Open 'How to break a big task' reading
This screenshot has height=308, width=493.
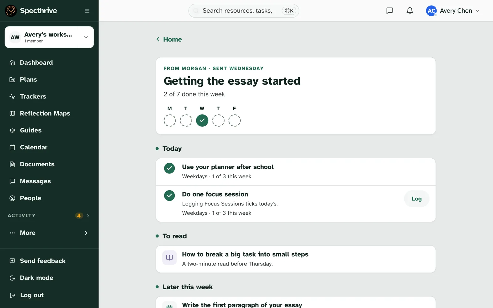296,259
